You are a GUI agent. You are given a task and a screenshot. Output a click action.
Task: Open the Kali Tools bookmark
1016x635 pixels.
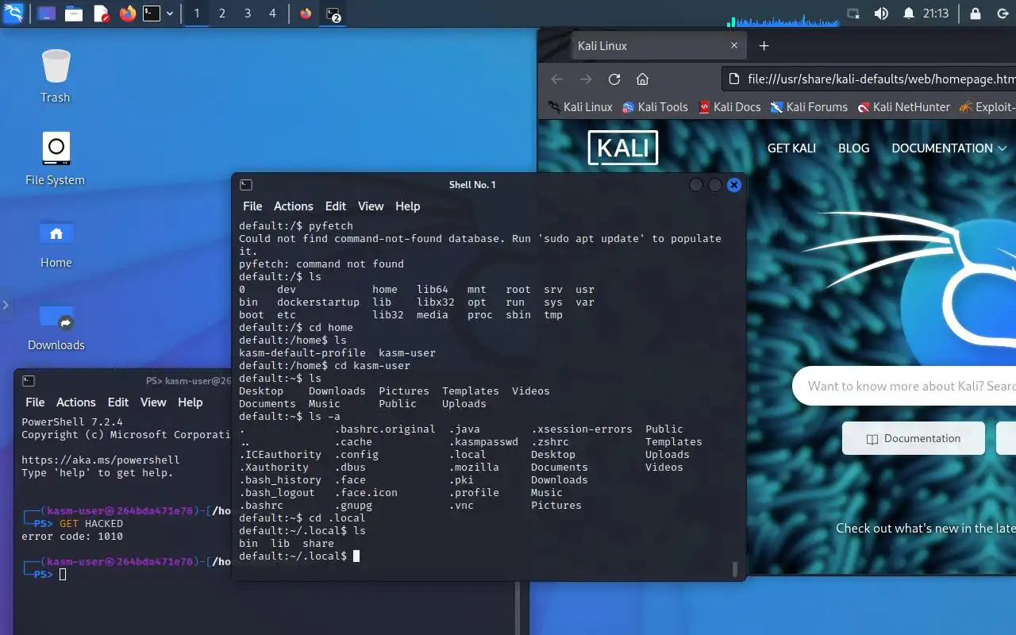pos(655,107)
